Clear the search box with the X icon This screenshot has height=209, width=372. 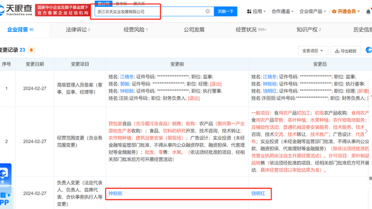click(208, 11)
